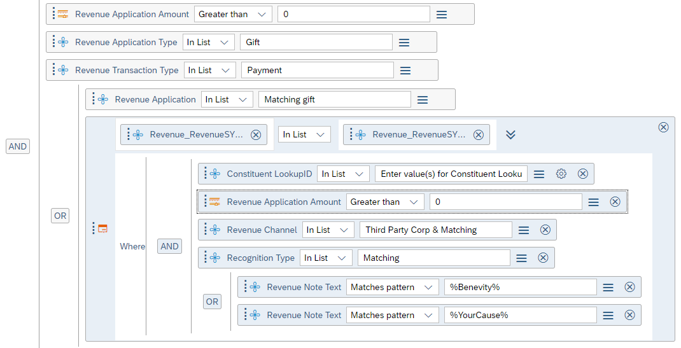Open hamburger menu for Revenue Application Type row
Screen dimensions: 681x348
coord(404,42)
